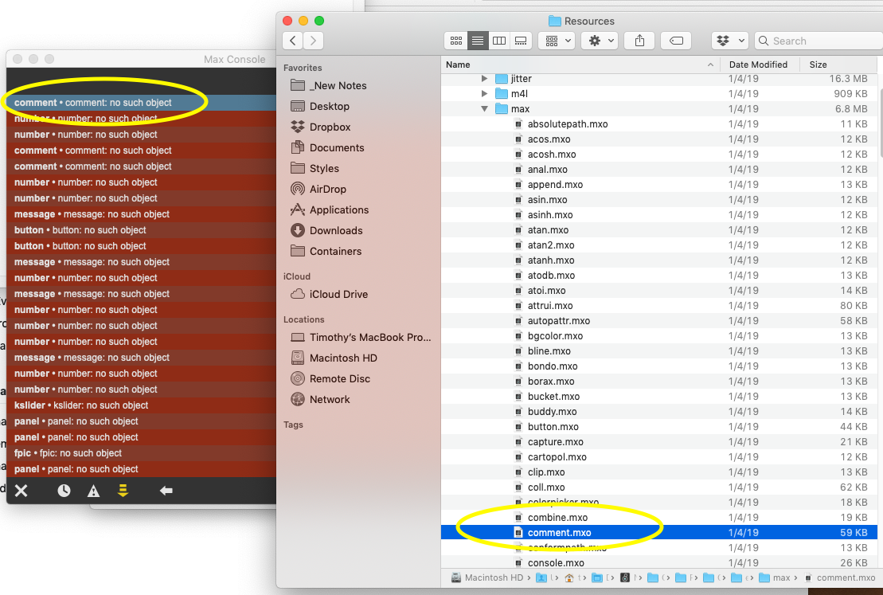Click the Edit Tags button in Finder
The width and height of the screenshot is (883, 595).
[676, 41]
